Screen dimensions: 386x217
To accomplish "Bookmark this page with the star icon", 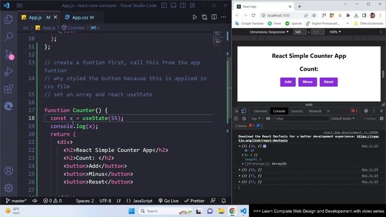I will (314, 15).
